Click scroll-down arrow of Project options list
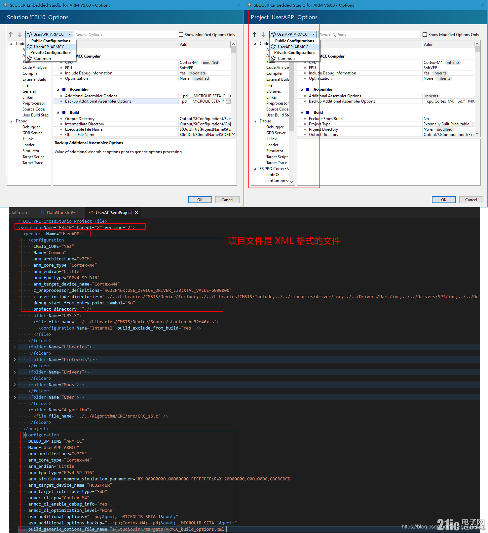The height and width of the screenshot is (533, 488). (x=477, y=134)
